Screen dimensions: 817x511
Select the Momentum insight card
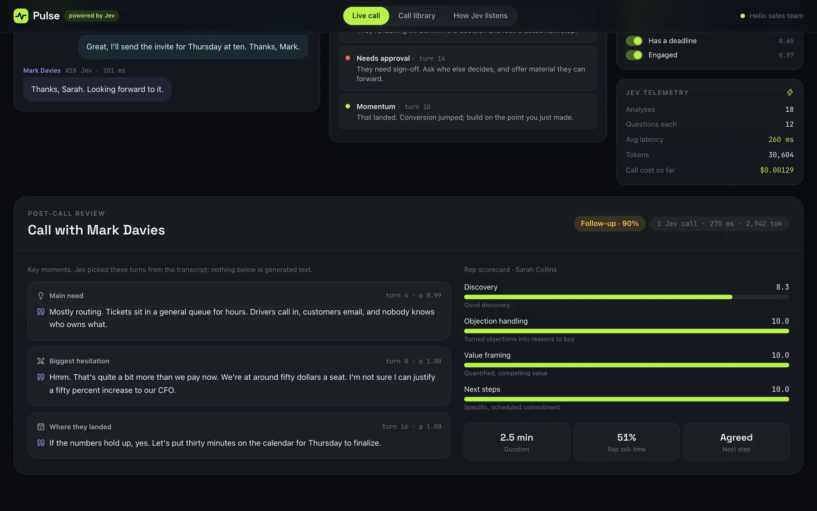(468, 112)
